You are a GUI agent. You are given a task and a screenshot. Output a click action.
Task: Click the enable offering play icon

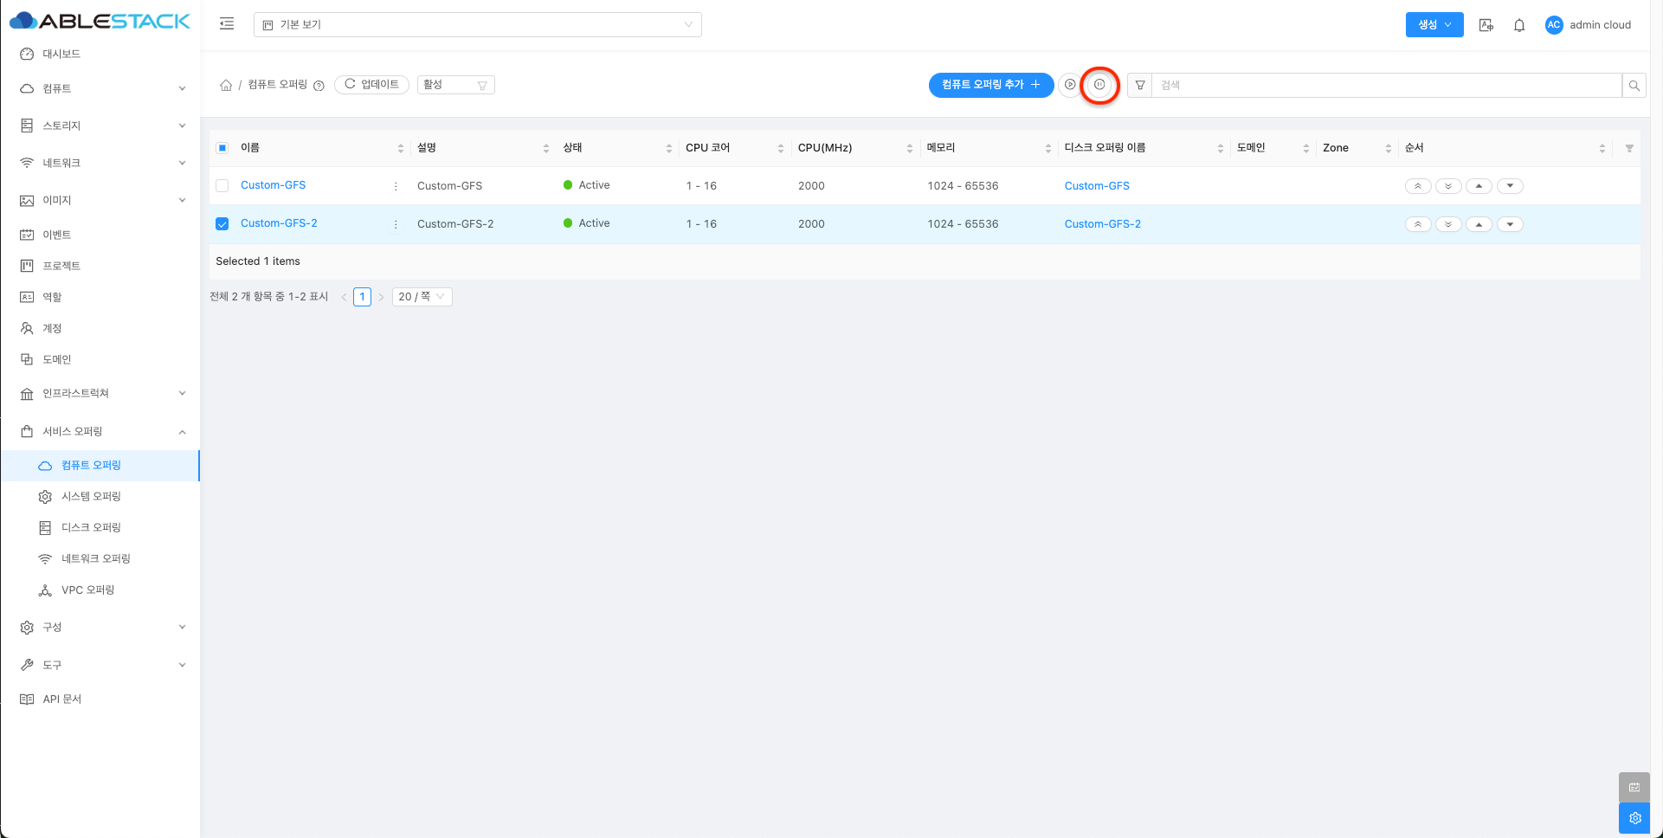tap(1070, 85)
